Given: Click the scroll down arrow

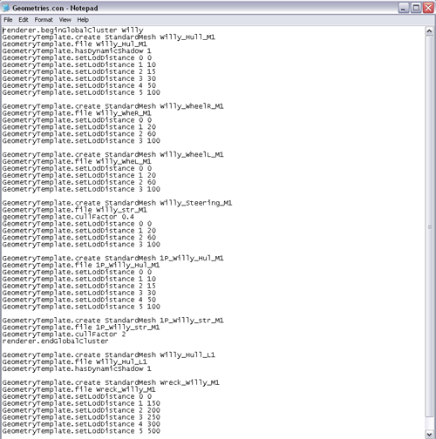Looking at the screenshot, I should [429, 435].
